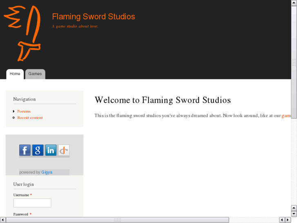Follow the Gigya link
Image resolution: width=297 pixels, height=223 pixels.
pos(47,172)
